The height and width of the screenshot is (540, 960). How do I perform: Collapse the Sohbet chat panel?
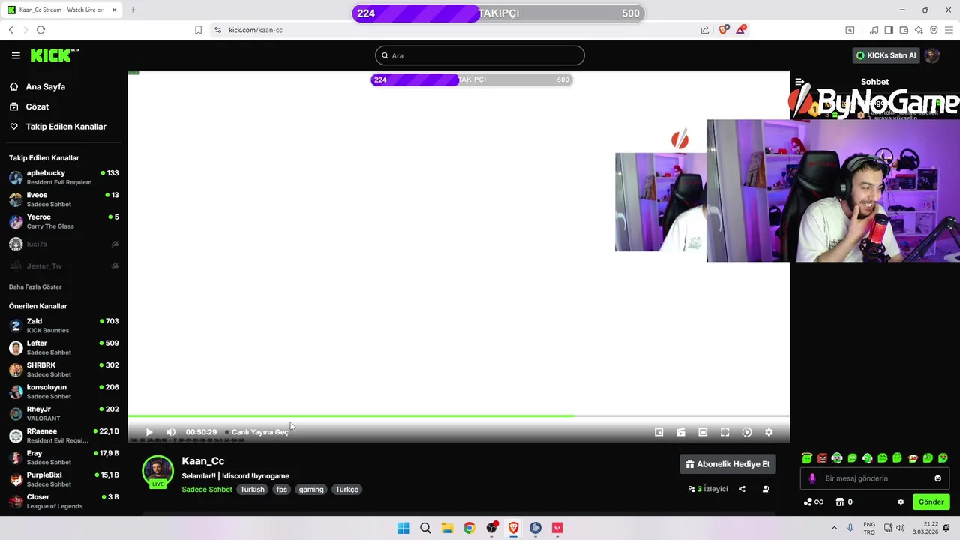tap(800, 82)
